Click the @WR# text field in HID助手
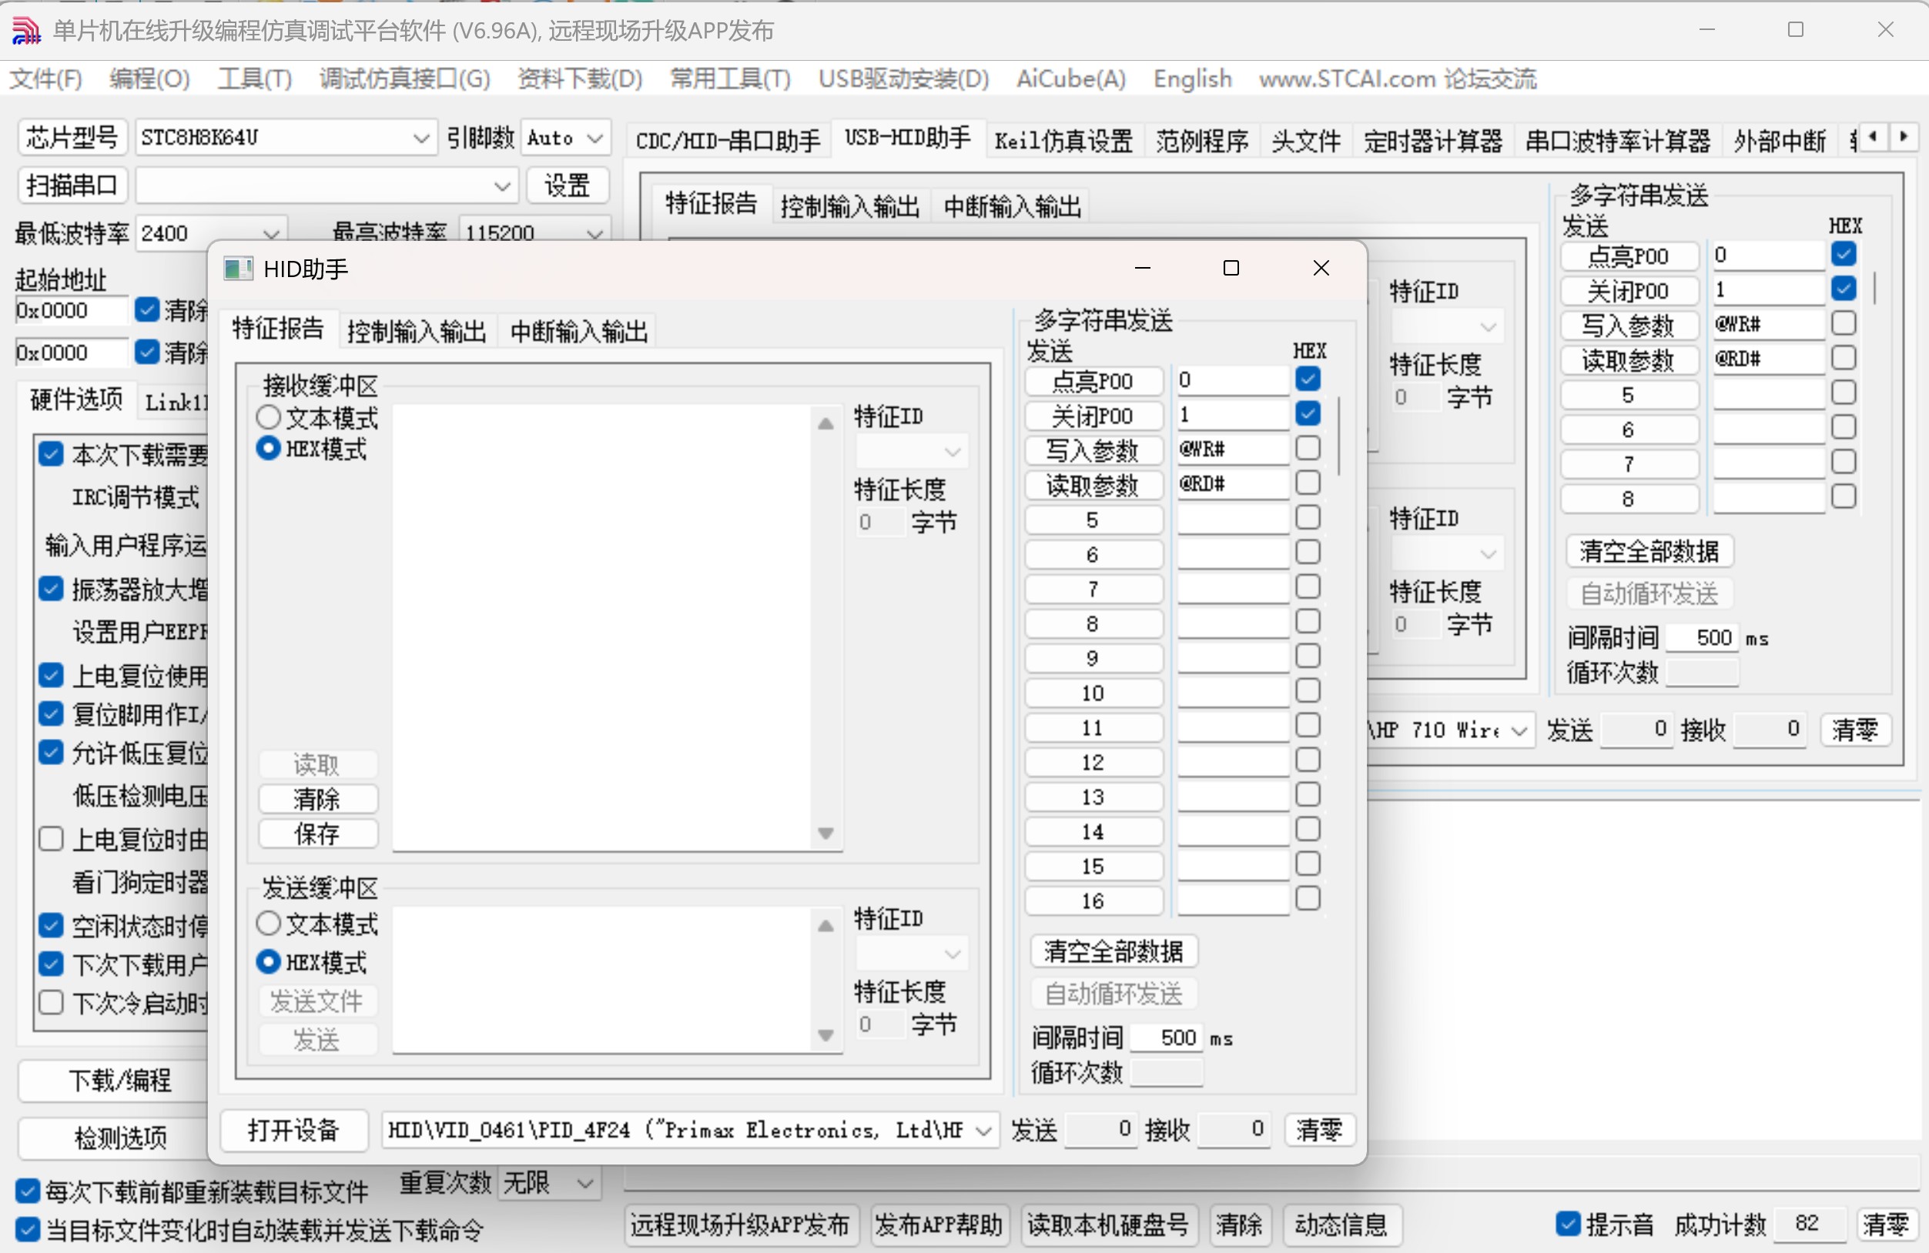This screenshot has width=1929, height=1253. 1232,449
